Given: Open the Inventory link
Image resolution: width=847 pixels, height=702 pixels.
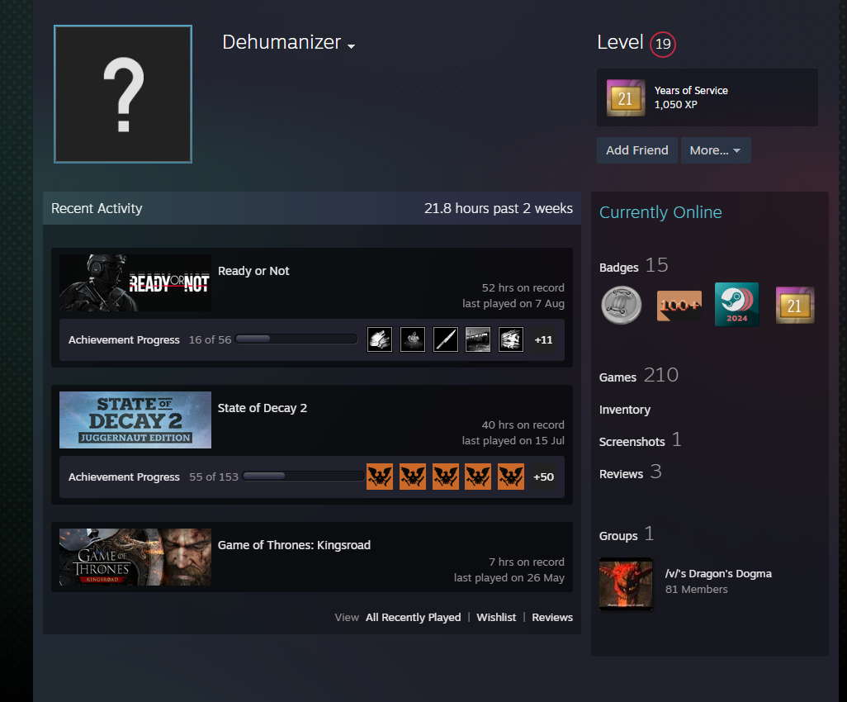Looking at the screenshot, I should pyautogui.click(x=624, y=410).
